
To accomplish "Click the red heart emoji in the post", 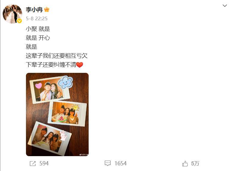I will tap(80, 65).
